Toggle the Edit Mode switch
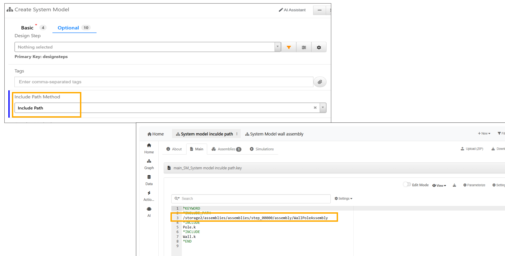Screen dimensions: 505x256 tap(407, 185)
